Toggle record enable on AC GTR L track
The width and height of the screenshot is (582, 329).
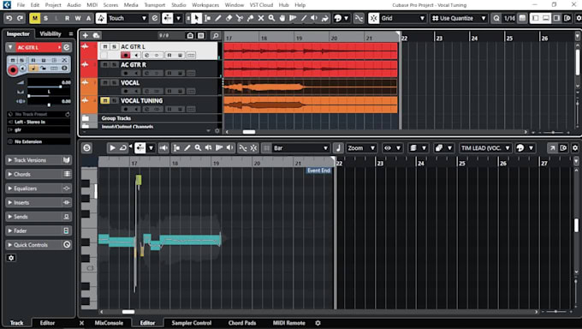pos(126,56)
